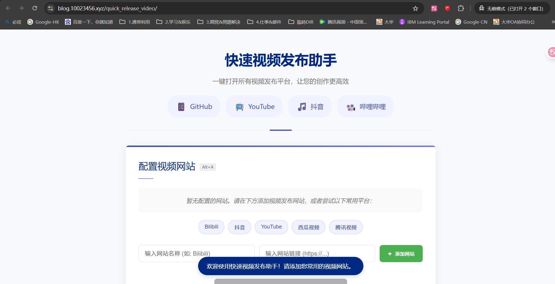Open the red shield extension icon
Image resolution: width=555 pixels, height=284 pixels.
(x=447, y=8)
